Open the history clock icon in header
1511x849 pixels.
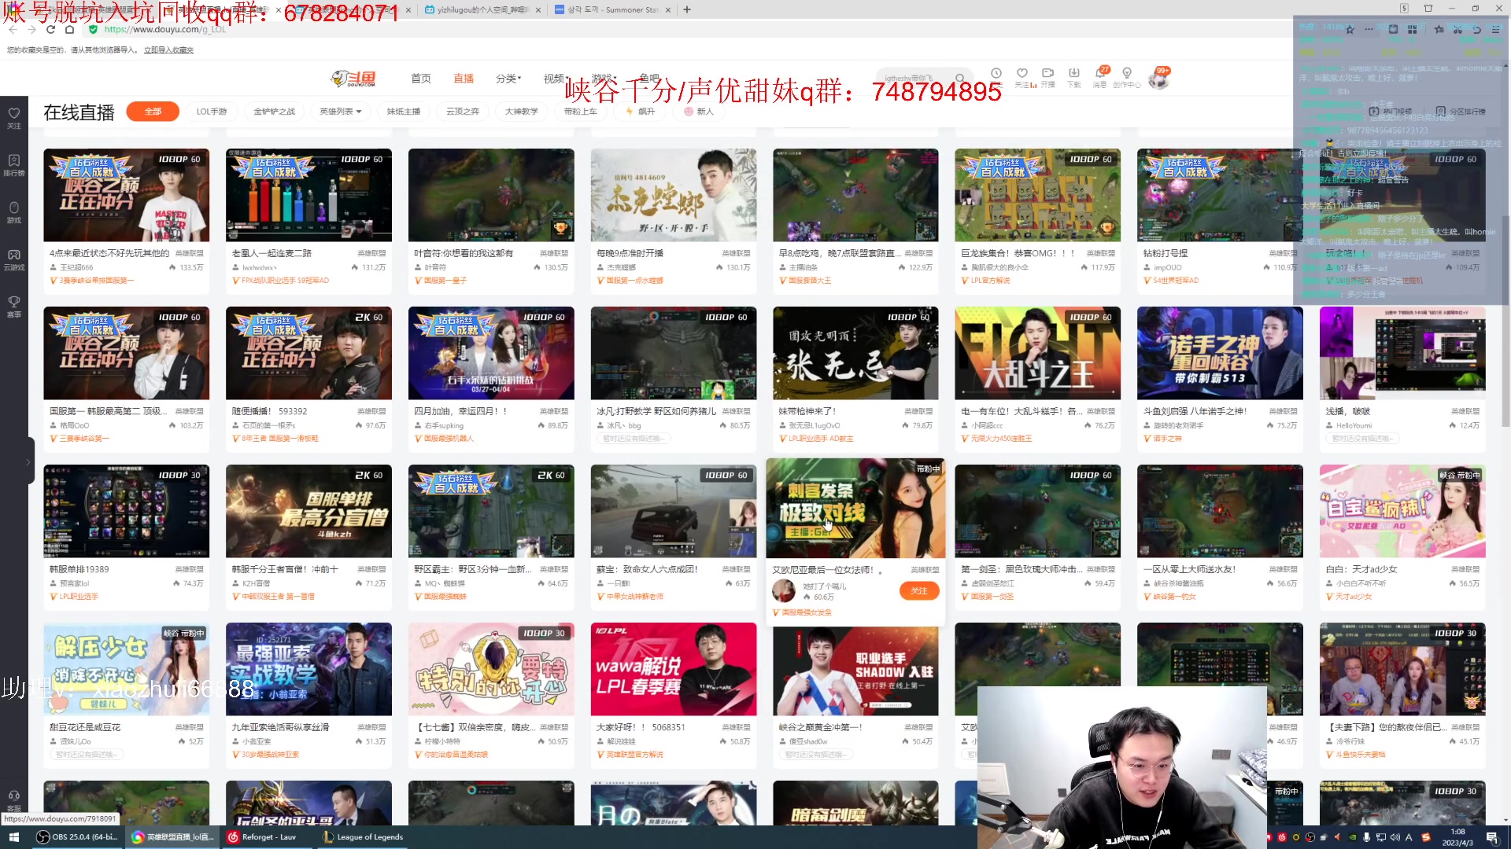click(996, 74)
